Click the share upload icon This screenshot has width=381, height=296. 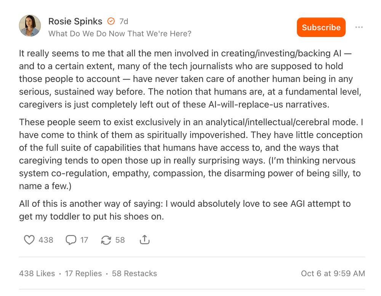pos(144,240)
